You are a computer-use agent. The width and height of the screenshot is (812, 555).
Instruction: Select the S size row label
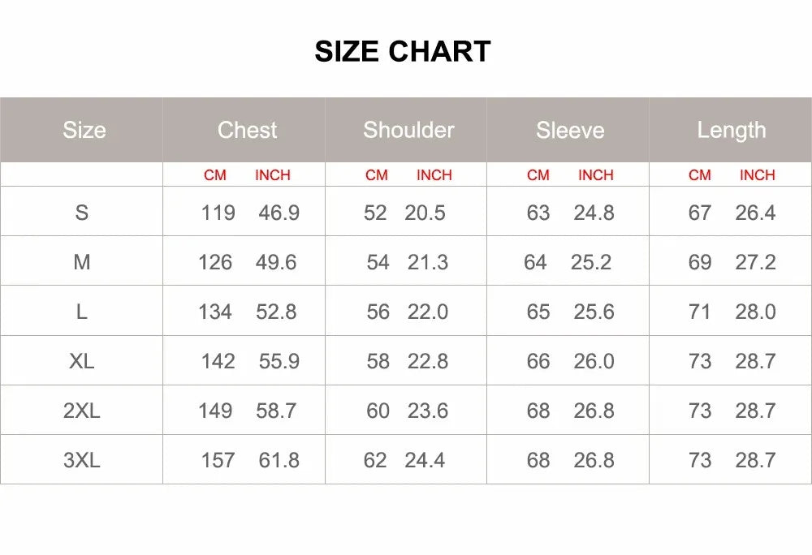81,213
